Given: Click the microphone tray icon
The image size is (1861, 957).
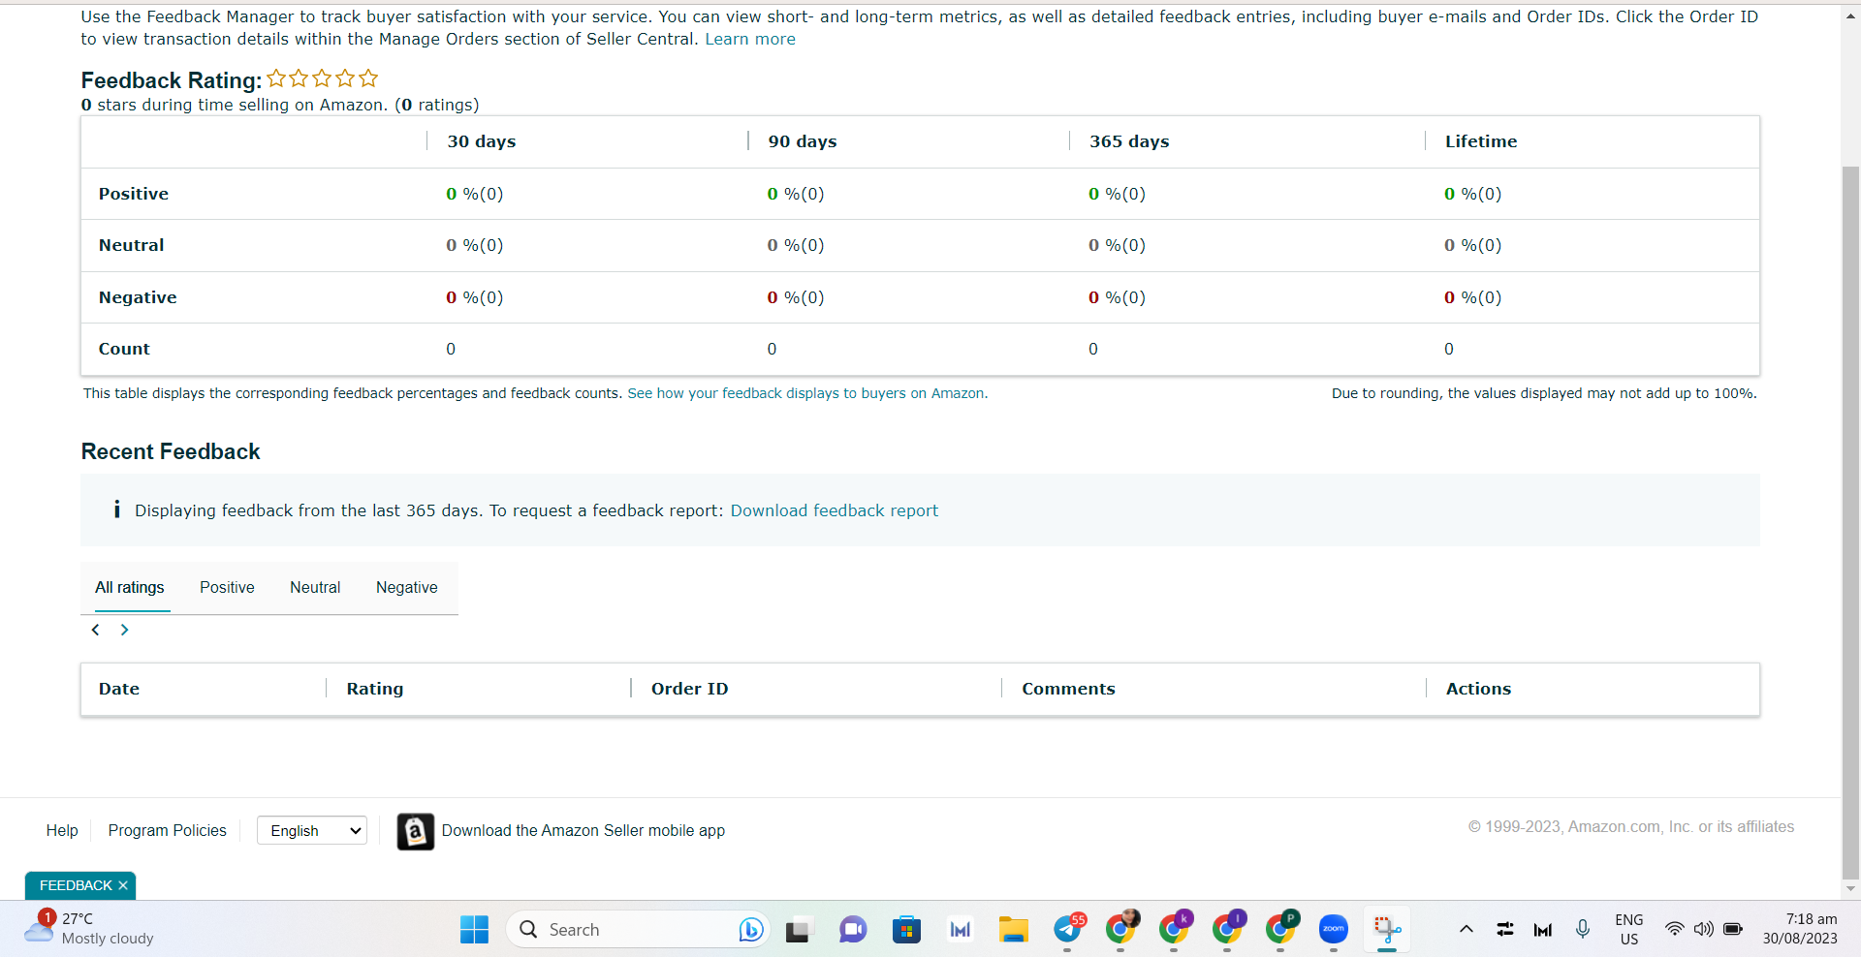Looking at the screenshot, I should [1583, 930].
